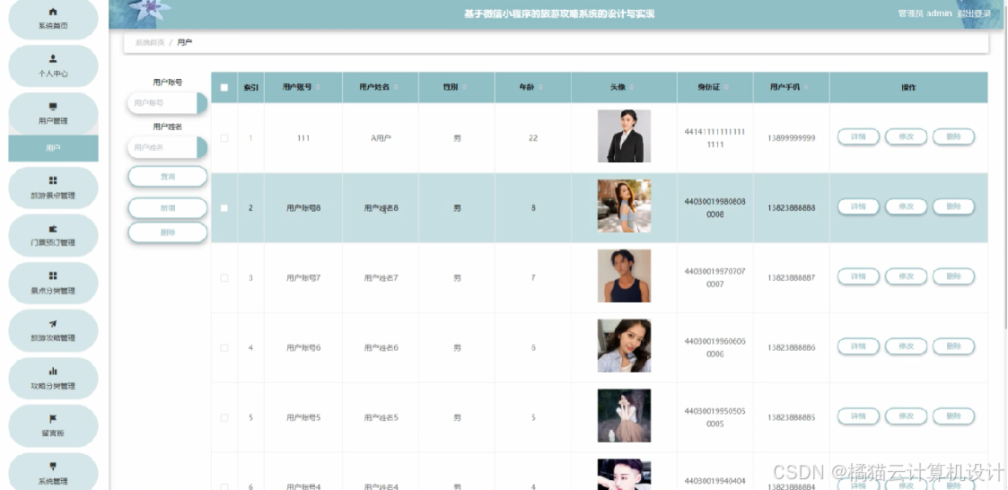Click 删除 in the 用户账号8 row

pyautogui.click(x=953, y=206)
